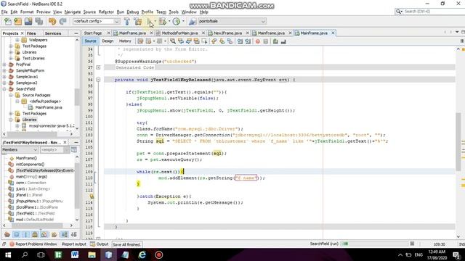Click the editor vertical scrollbar

click(x=458, y=141)
